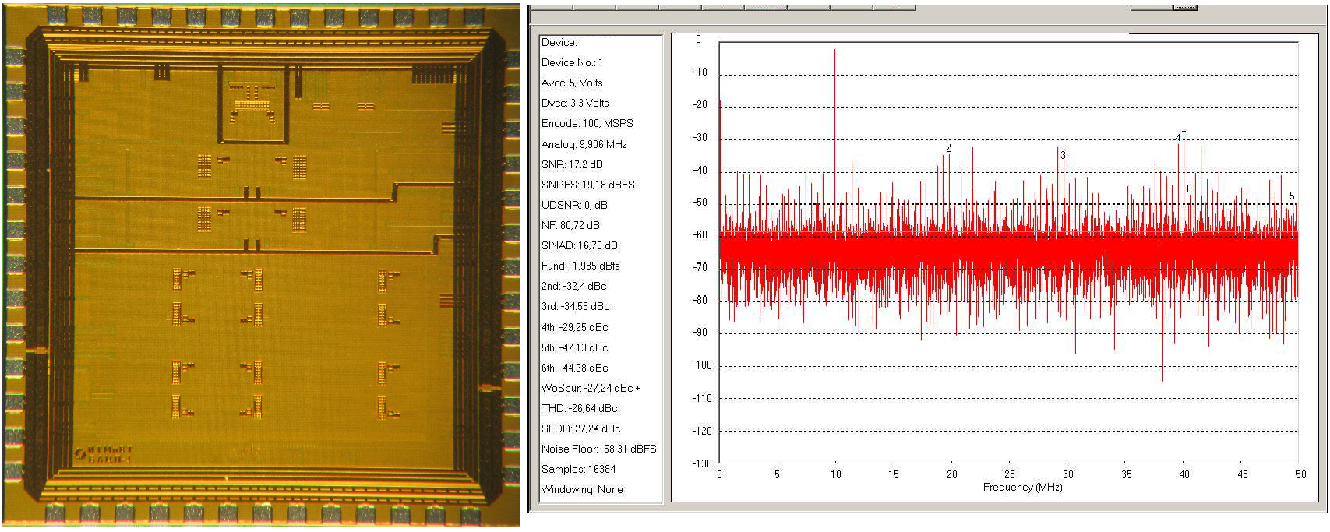Screen dimensions: 1330x532
Task: Click the 'Fund: -1,985 dBfs' value
Action: click(x=580, y=266)
